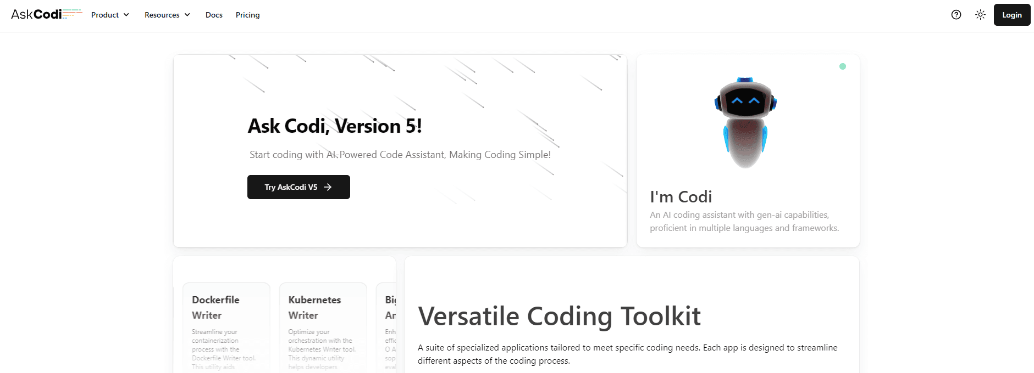Viewport: 1034px width, 373px height.
Task: Click the AskCodi logo
Action: [x=47, y=14]
